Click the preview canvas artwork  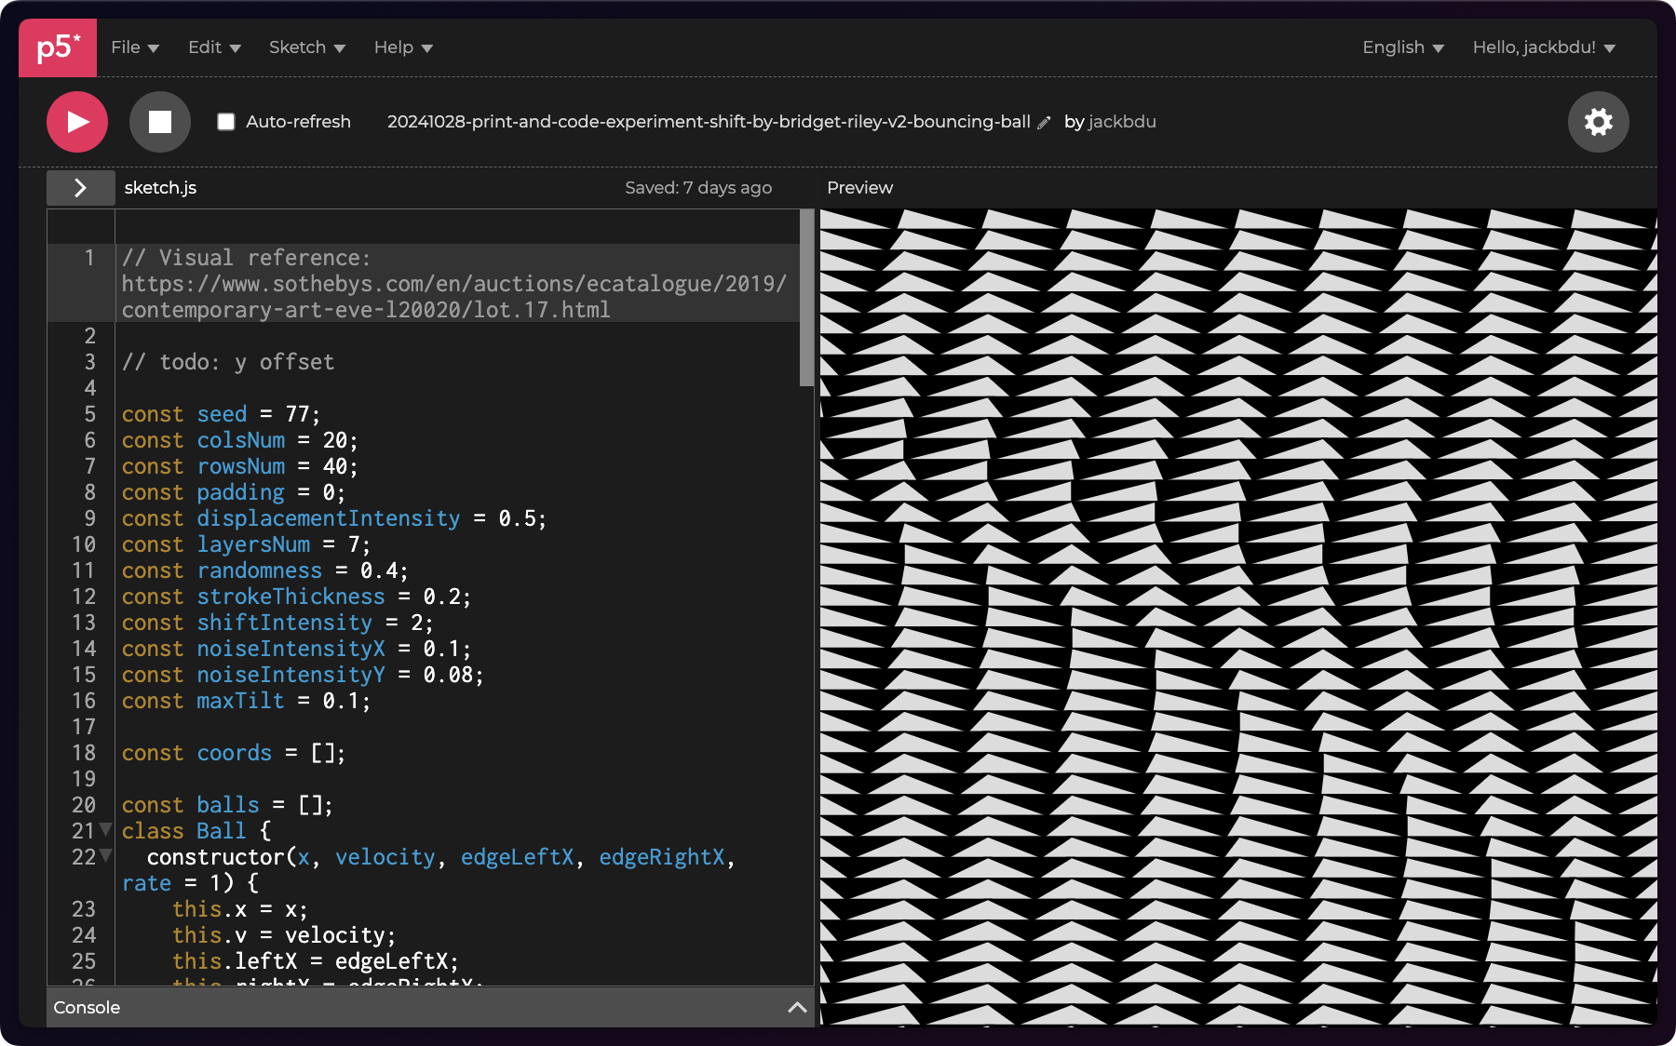pyautogui.click(x=1237, y=616)
